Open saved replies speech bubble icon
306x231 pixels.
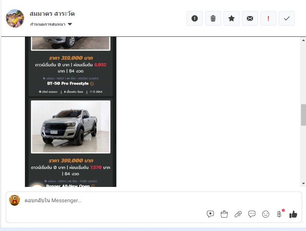pos(210,214)
